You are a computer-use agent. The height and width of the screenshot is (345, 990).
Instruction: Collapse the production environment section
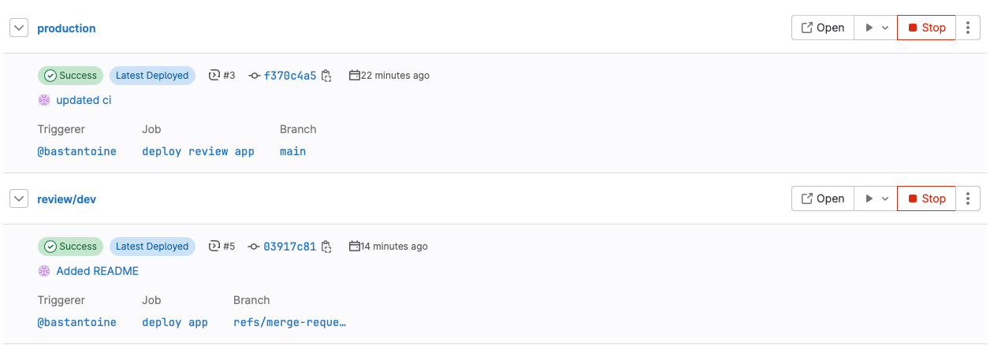click(19, 28)
